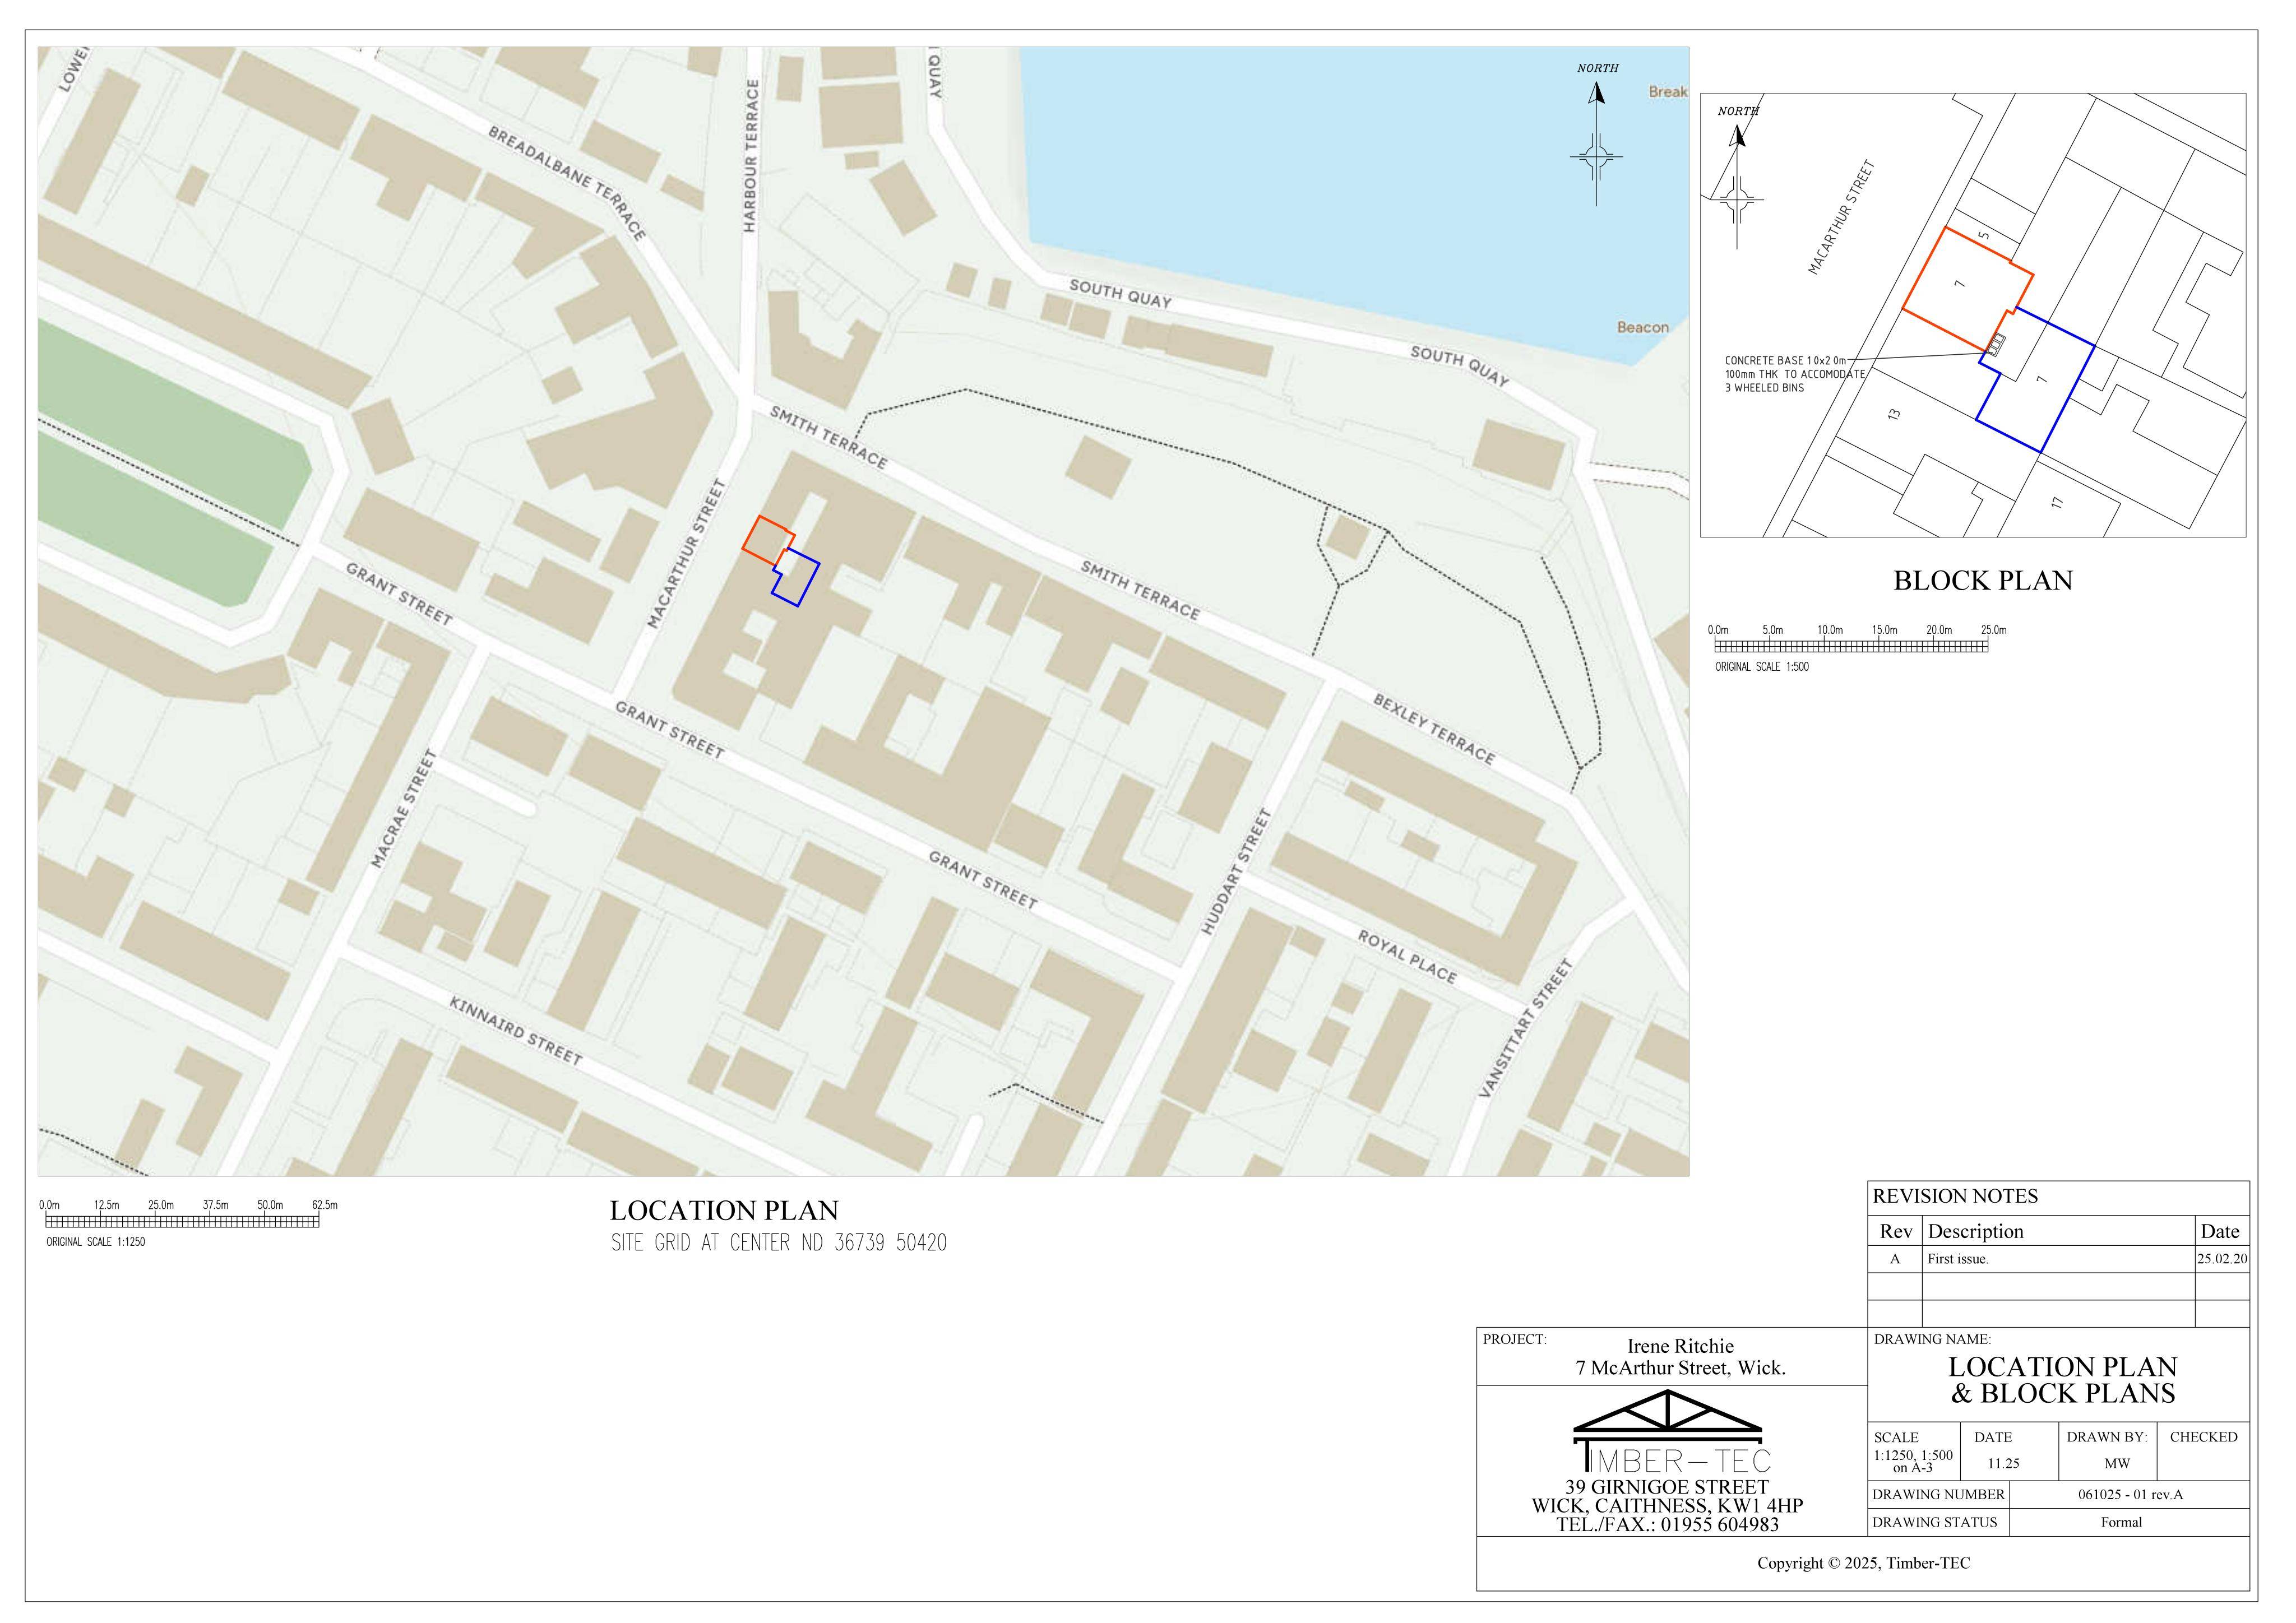2296x1623 pixels.
Task: Click the BLOCK PLAN title
Action: (x=1983, y=581)
